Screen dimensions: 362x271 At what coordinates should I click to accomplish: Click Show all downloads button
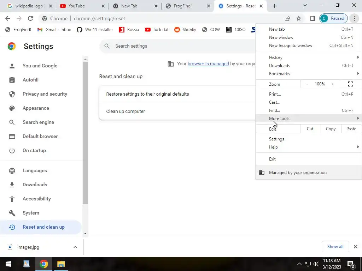click(335, 247)
